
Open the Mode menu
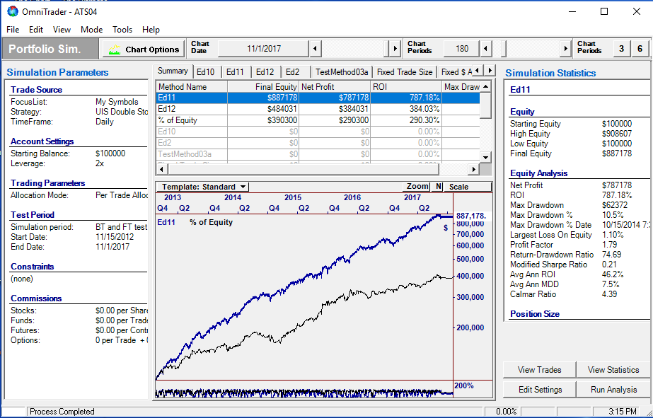pos(92,30)
